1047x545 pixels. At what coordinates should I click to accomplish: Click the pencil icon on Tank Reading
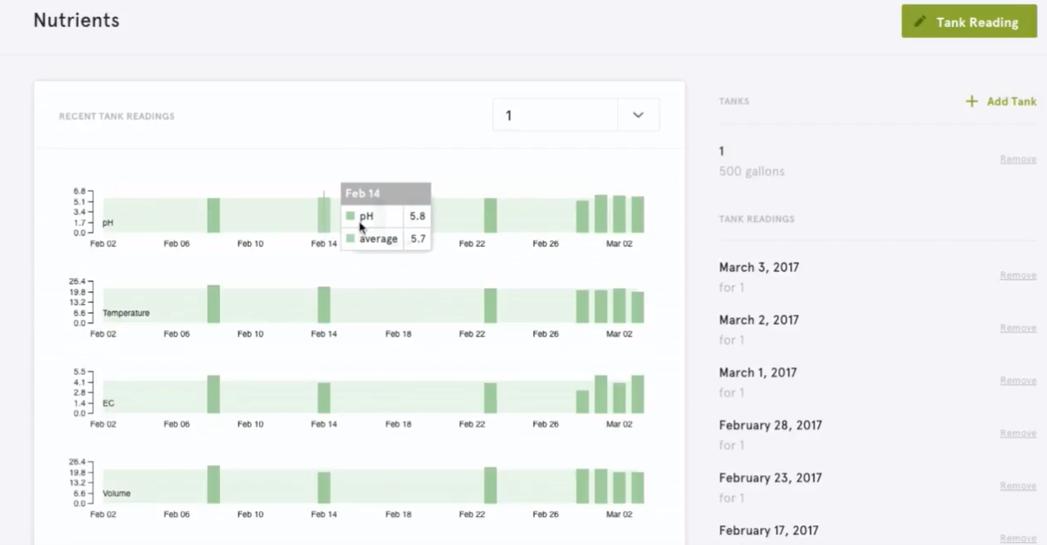920,21
